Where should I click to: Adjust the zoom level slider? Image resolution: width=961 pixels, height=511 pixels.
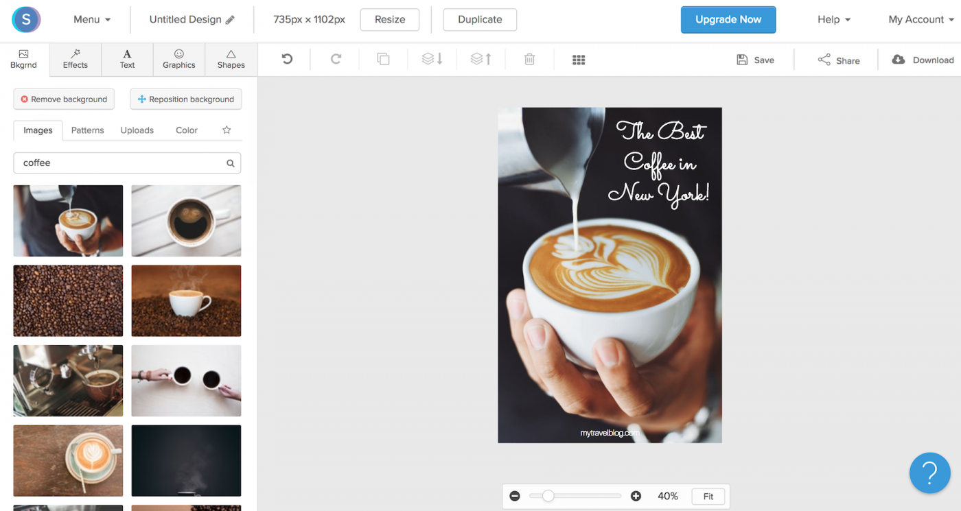click(x=547, y=495)
